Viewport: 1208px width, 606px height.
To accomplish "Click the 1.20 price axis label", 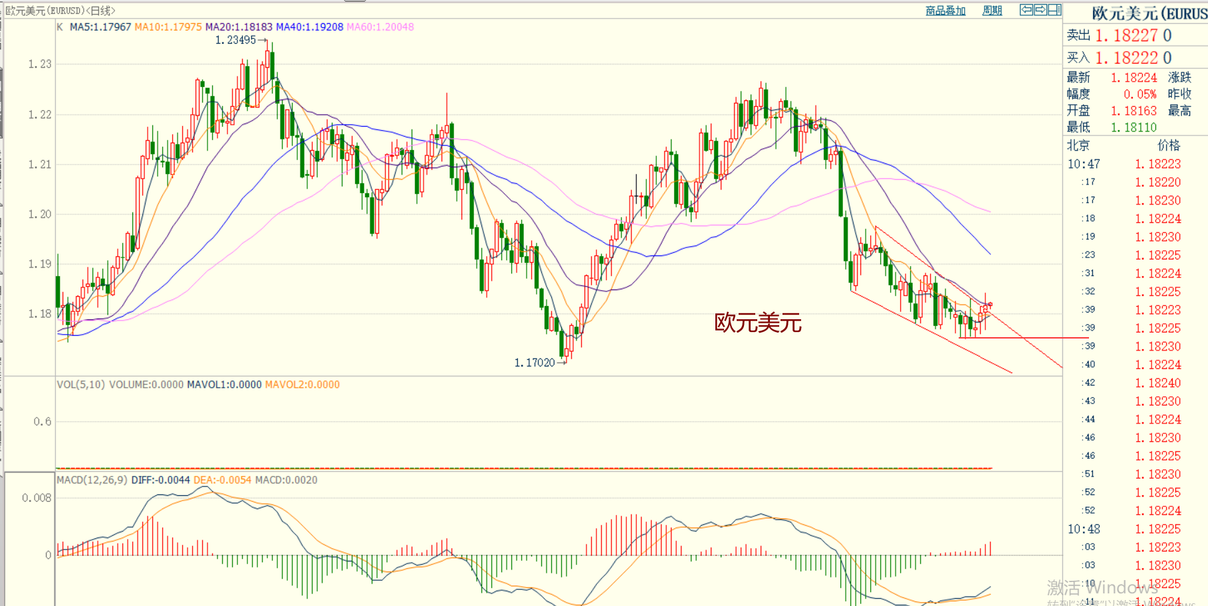I will (40, 214).
